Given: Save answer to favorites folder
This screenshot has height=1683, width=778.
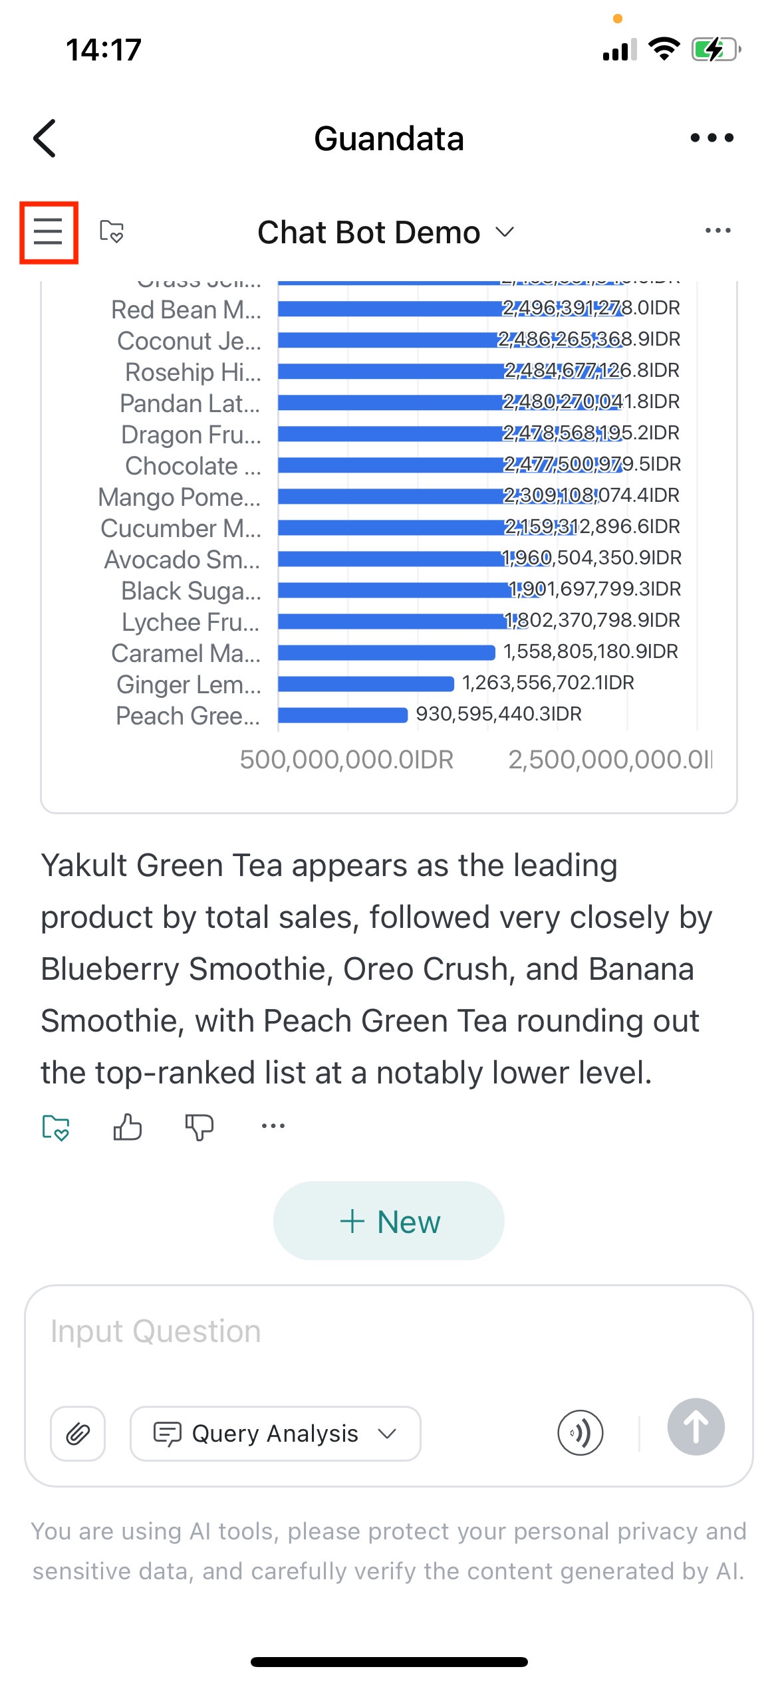Looking at the screenshot, I should click(x=56, y=1127).
